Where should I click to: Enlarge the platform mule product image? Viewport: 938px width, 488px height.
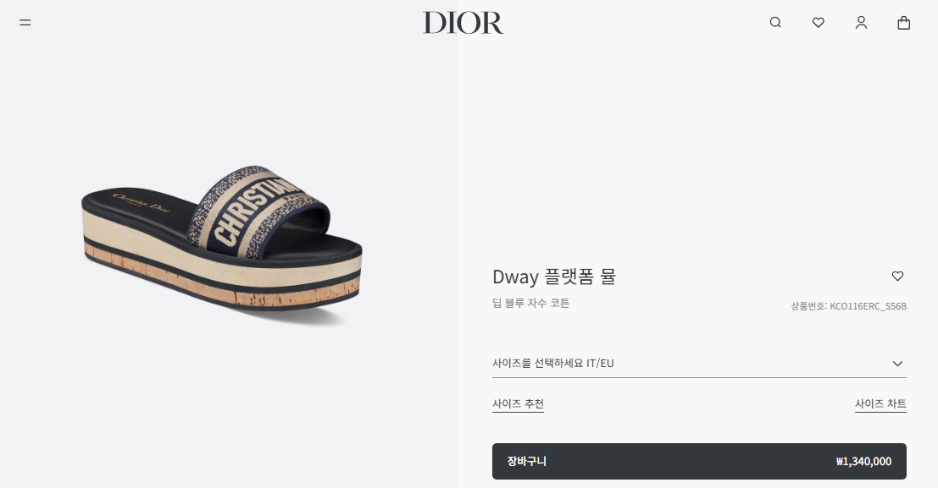222,245
